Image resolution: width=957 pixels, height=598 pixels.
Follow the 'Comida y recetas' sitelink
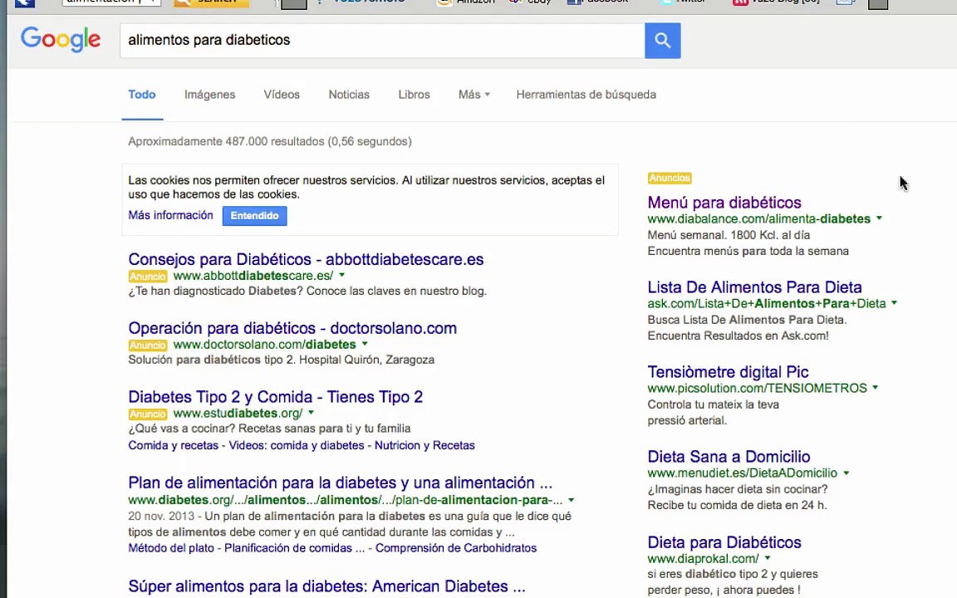coord(173,445)
